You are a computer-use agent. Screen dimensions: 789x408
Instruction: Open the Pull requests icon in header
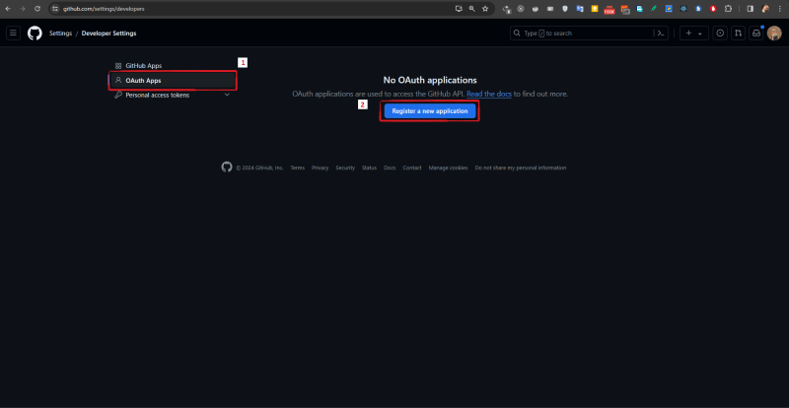738,34
